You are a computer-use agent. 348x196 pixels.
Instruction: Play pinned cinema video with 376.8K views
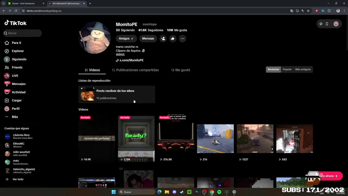click(176, 139)
